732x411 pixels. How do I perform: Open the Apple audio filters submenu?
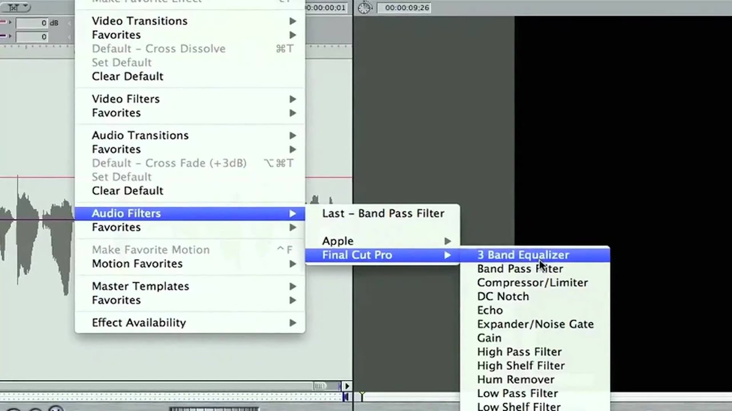tap(383, 241)
